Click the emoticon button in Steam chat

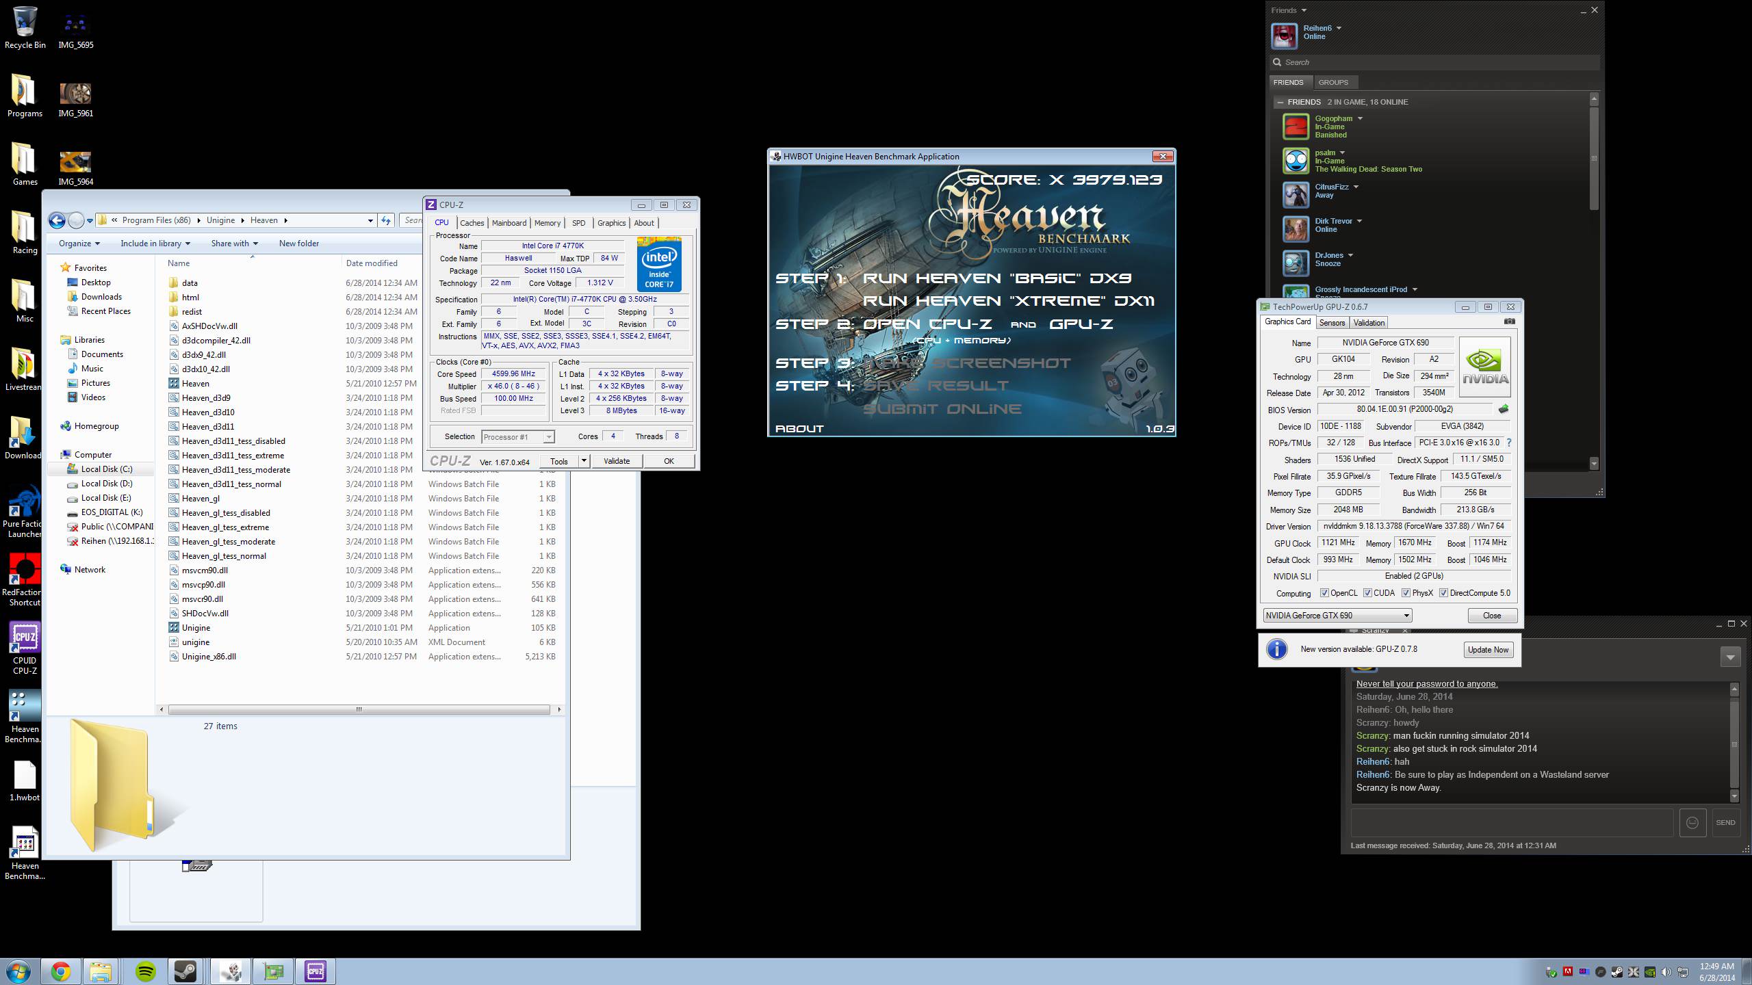(1692, 822)
